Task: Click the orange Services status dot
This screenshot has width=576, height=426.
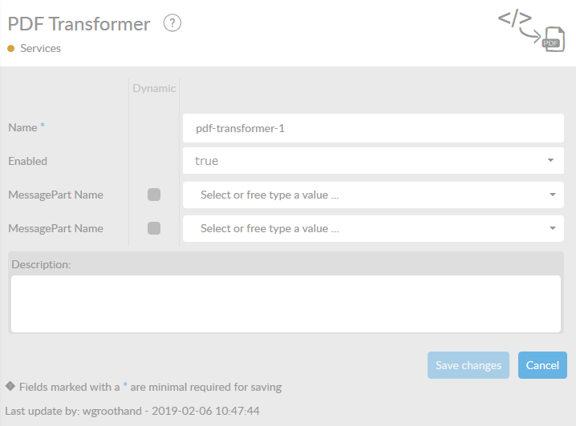Action: coord(11,49)
